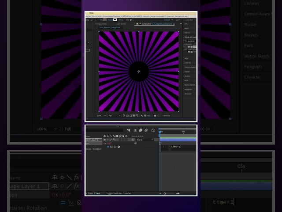Click the Shape Layer 1 parent pick whip
The height and width of the screenshot is (212, 282).
click(133, 140)
